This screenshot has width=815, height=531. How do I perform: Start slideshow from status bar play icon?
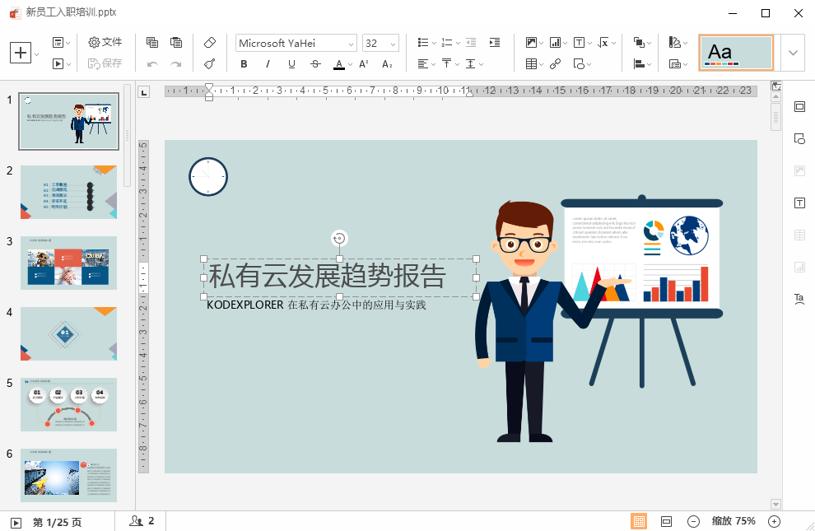coord(16,521)
